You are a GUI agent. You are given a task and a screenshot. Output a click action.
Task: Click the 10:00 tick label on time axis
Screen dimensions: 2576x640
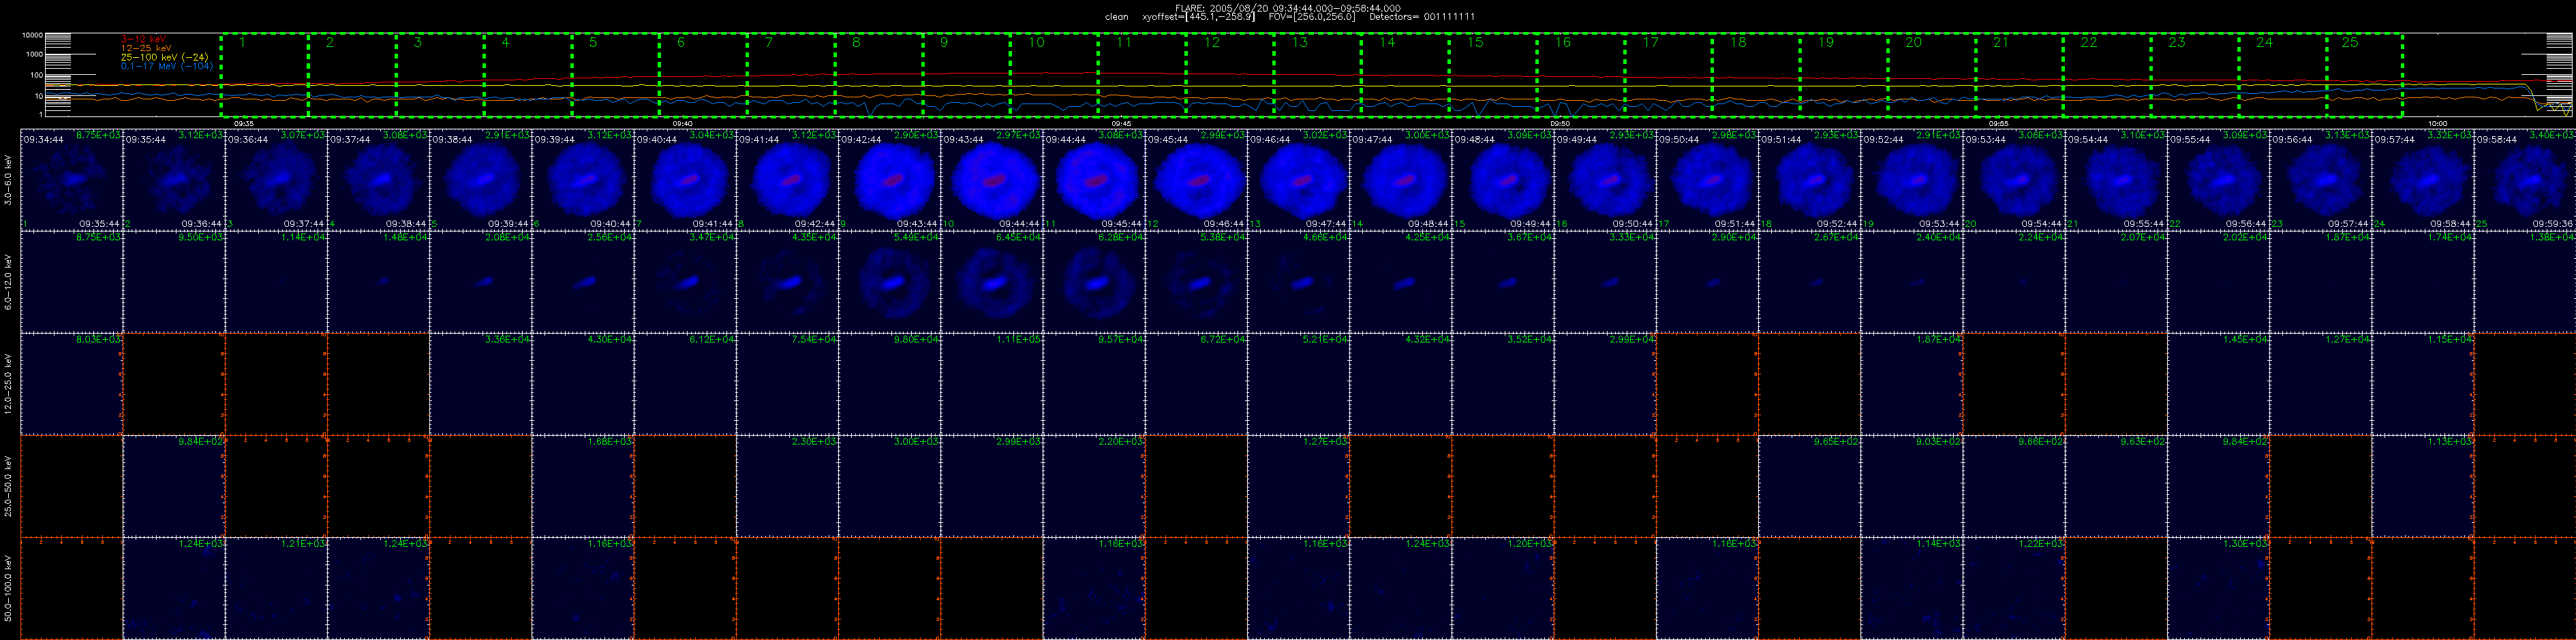[2438, 123]
